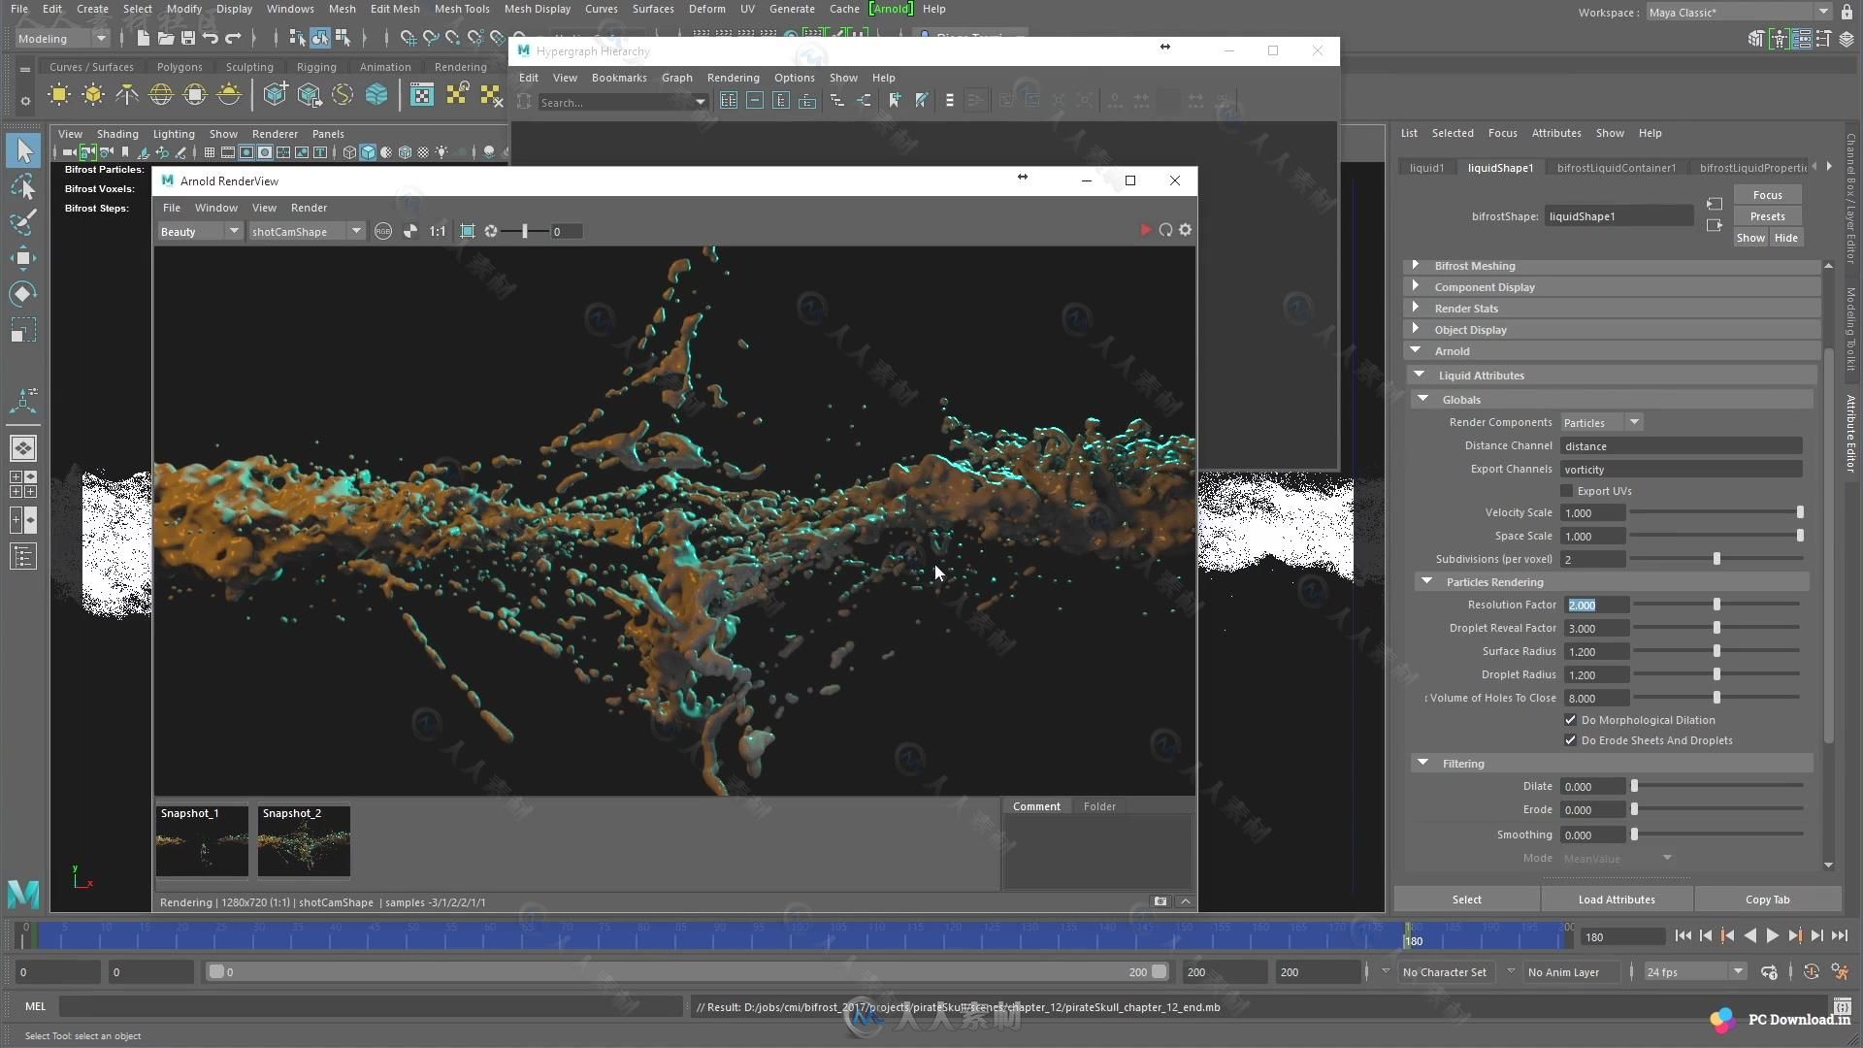Open the shotCamShape camera dropdown

point(306,231)
